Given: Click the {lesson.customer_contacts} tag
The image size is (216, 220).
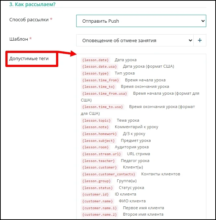Looking at the screenshot, I should (109, 174).
